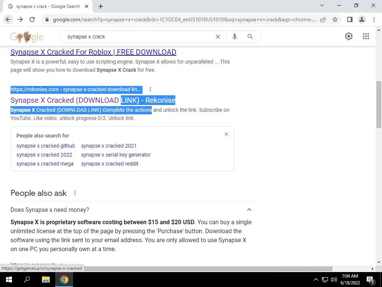The image size is (382, 287).
Task: Go to Google homepage via logo
Action: click(26, 37)
